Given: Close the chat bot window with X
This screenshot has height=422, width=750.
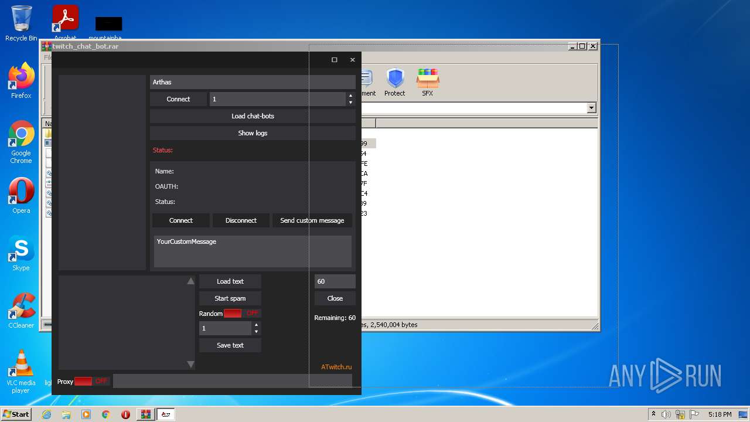Looking at the screenshot, I should click(352, 60).
